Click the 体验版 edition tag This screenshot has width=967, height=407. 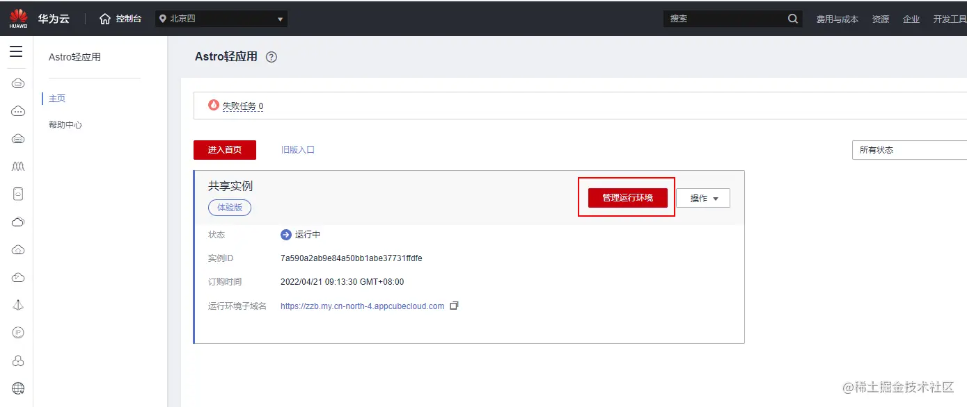pos(230,207)
